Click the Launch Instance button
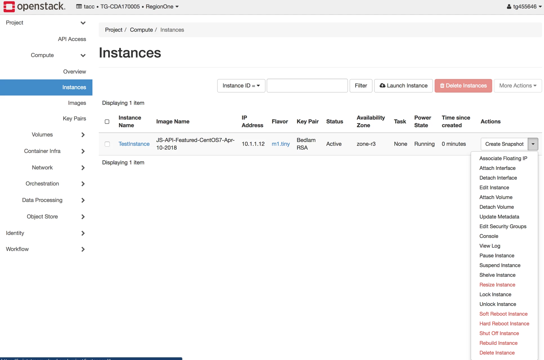This screenshot has height=360, width=544. [x=403, y=85]
